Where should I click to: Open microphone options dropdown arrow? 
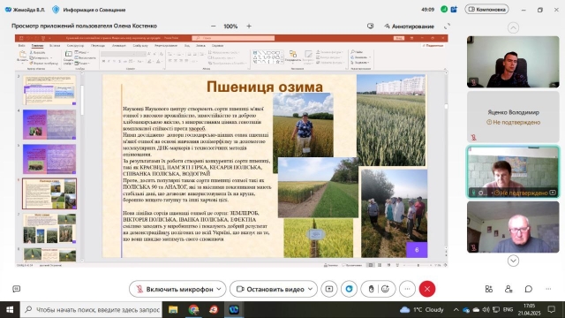point(219,289)
